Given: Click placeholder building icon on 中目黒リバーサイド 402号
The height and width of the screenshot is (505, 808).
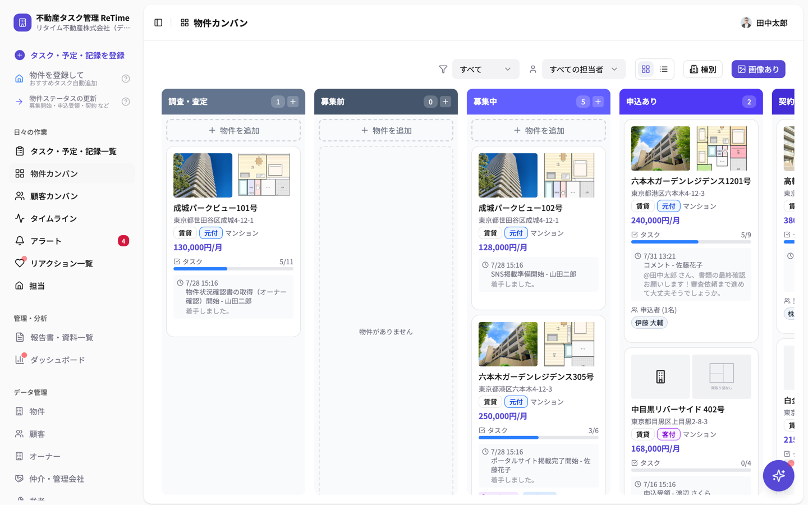Looking at the screenshot, I should tap(660, 377).
